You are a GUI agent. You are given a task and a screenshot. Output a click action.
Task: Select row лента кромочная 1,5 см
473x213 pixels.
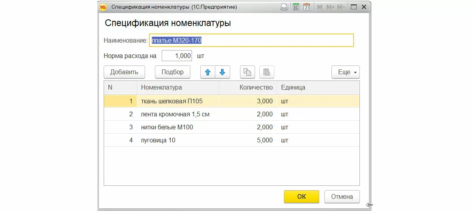(x=232, y=114)
